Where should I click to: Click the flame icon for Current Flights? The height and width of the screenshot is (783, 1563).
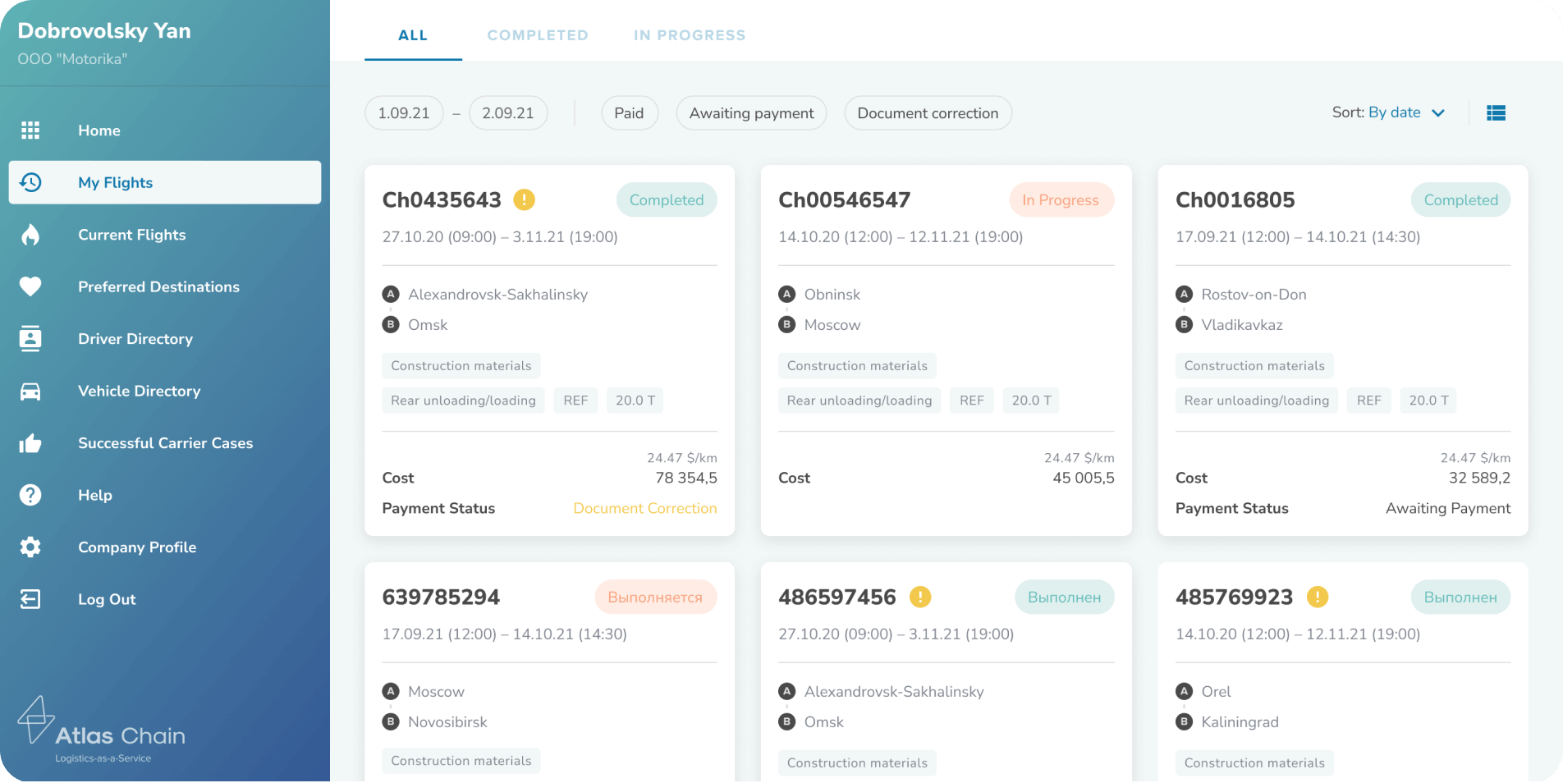pos(30,235)
